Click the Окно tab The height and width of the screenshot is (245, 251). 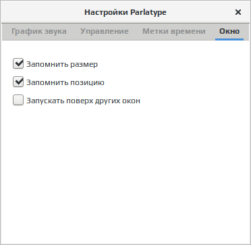(x=229, y=31)
